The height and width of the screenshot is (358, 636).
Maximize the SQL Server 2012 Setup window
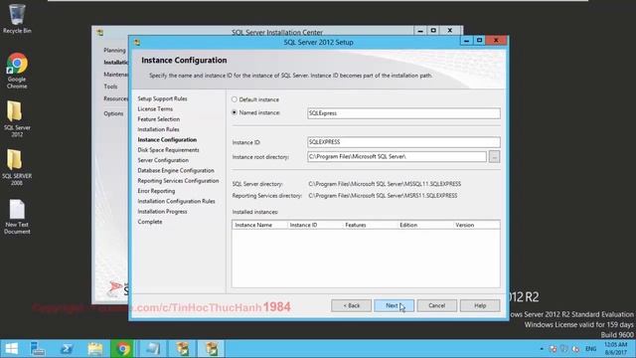pos(479,41)
